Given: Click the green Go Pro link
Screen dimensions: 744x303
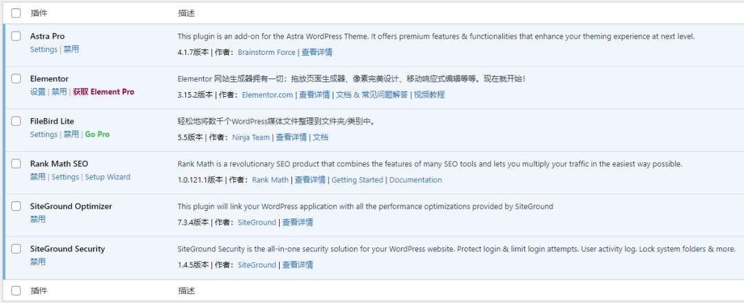Looking at the screenshot, I should tap(97, 135).
